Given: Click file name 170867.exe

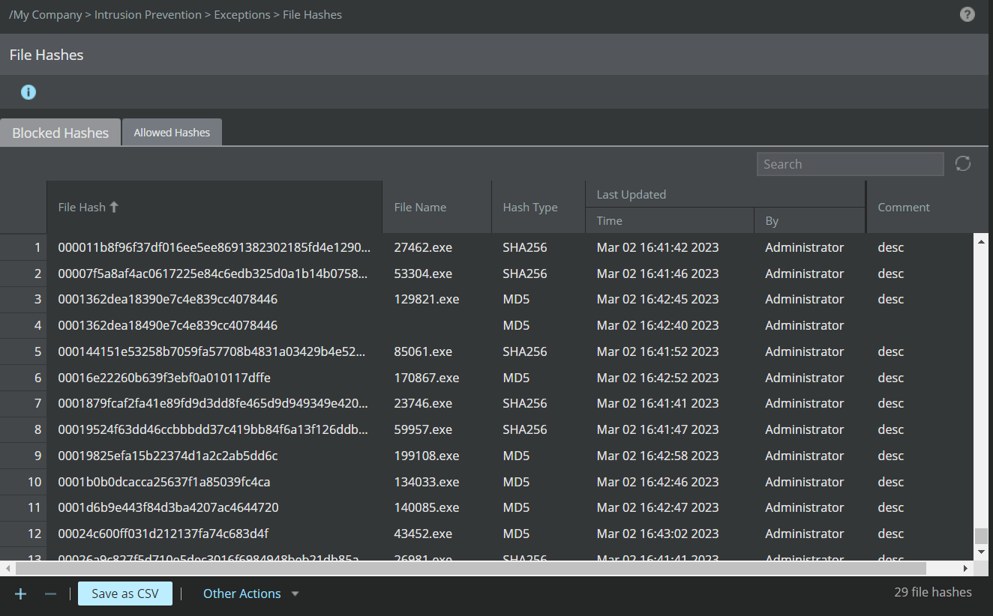Looking at the screenshot, I should (427, 378).
